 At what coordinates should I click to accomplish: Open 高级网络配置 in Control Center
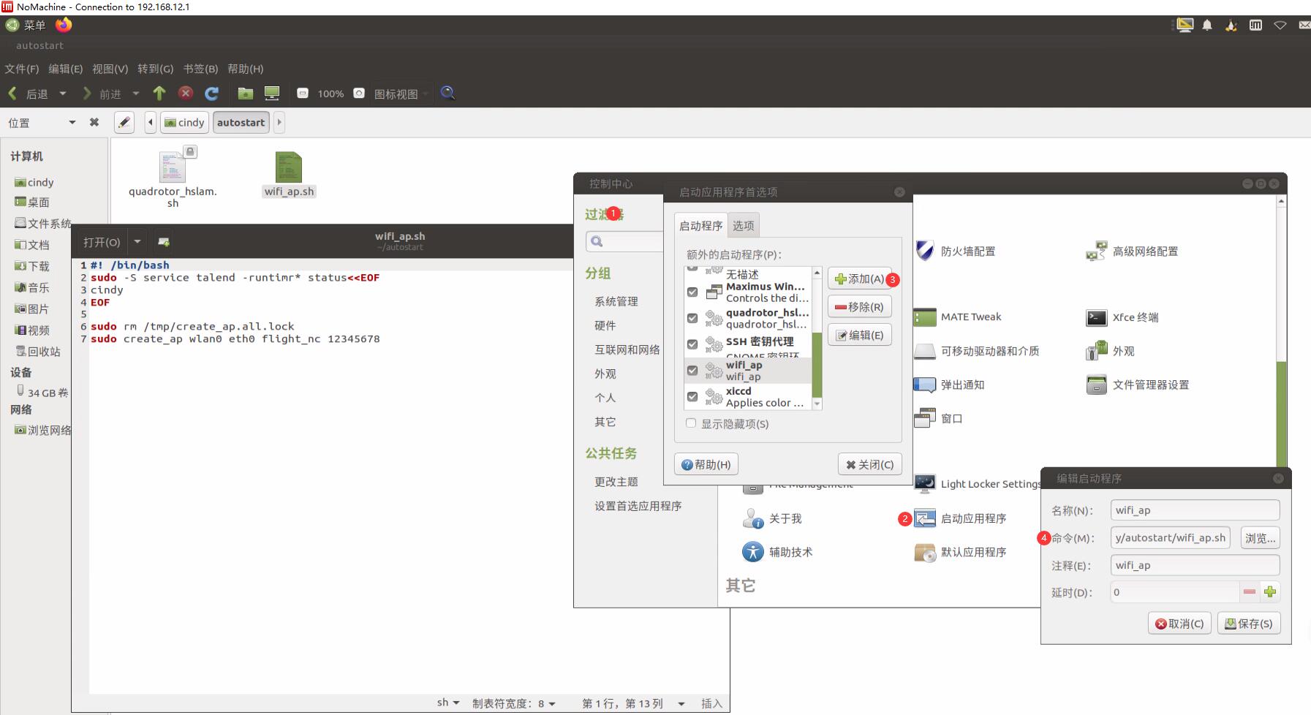1132,251
